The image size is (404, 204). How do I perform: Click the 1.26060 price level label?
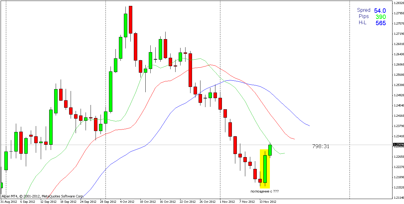pyautogui.click(x=399, y=64)
